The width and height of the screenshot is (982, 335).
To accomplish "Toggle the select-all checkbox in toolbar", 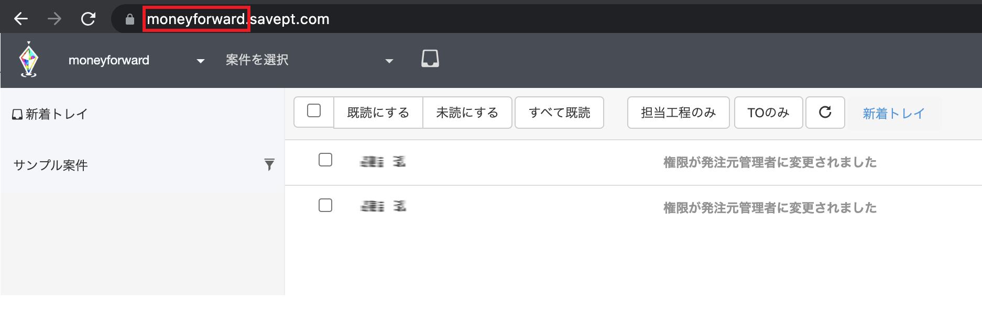I will [314, 111].
